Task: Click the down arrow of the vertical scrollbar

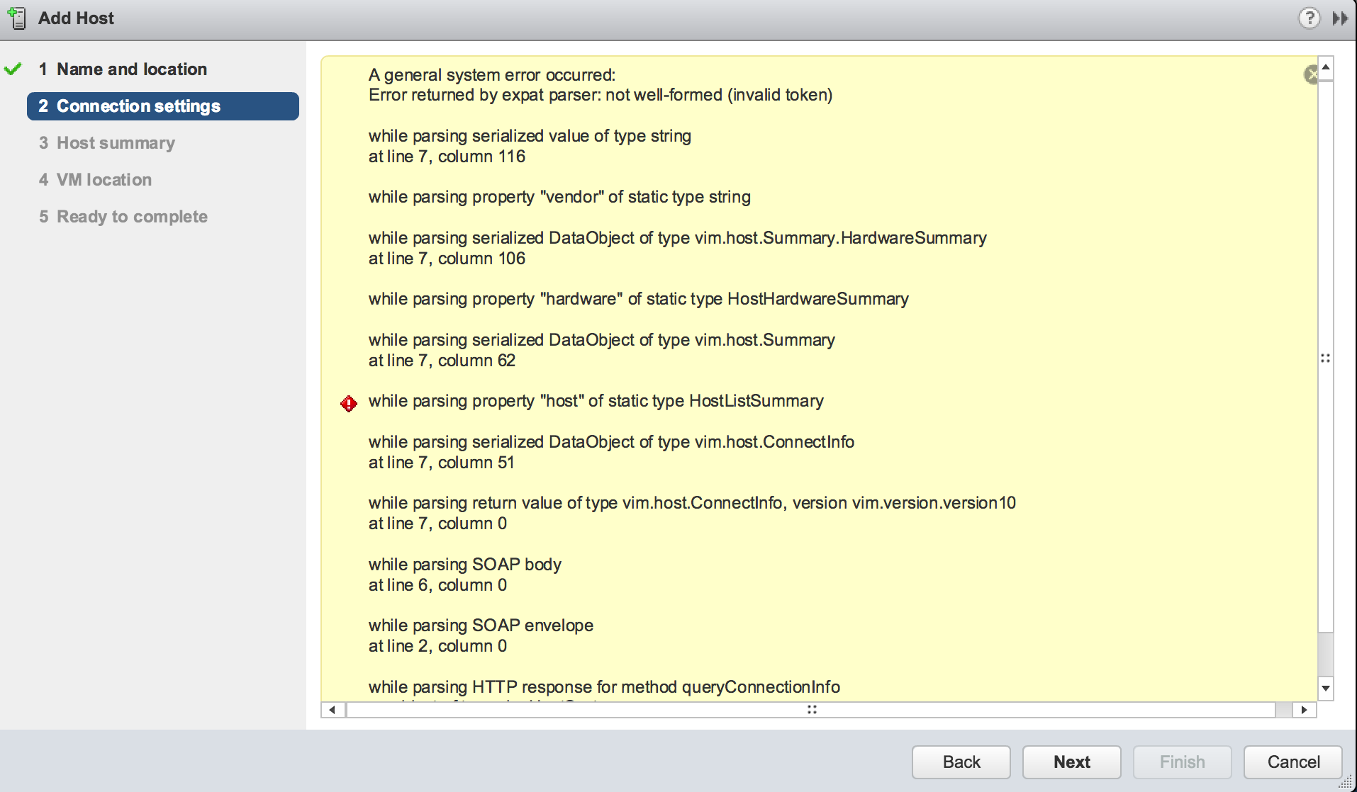Action: click(x=1325, y=688)
